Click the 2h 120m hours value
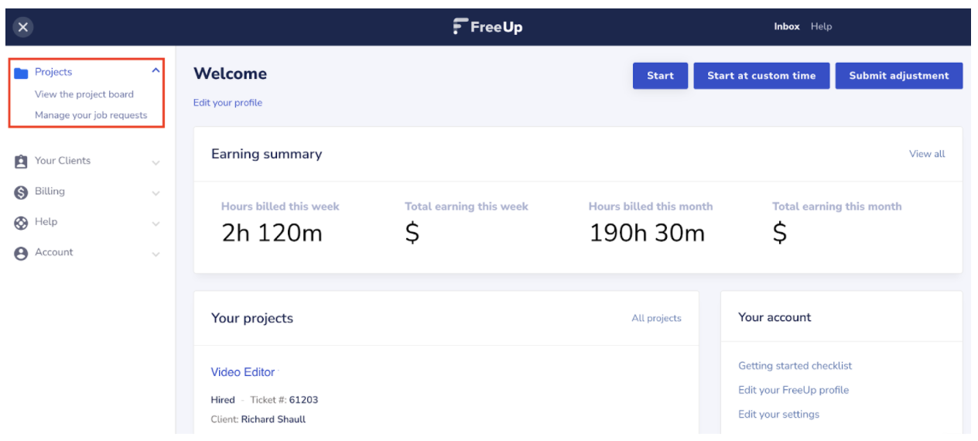 272,233
